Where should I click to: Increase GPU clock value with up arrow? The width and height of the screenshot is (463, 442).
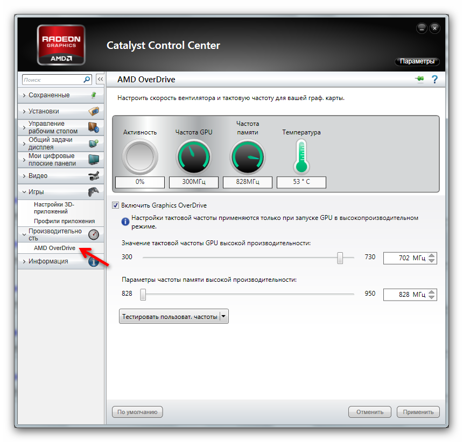432,255
